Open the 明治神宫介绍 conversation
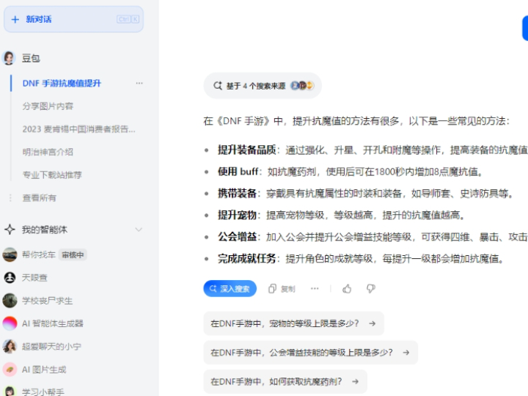The height and width of the screenshot is (396, 528). (48, 152)
